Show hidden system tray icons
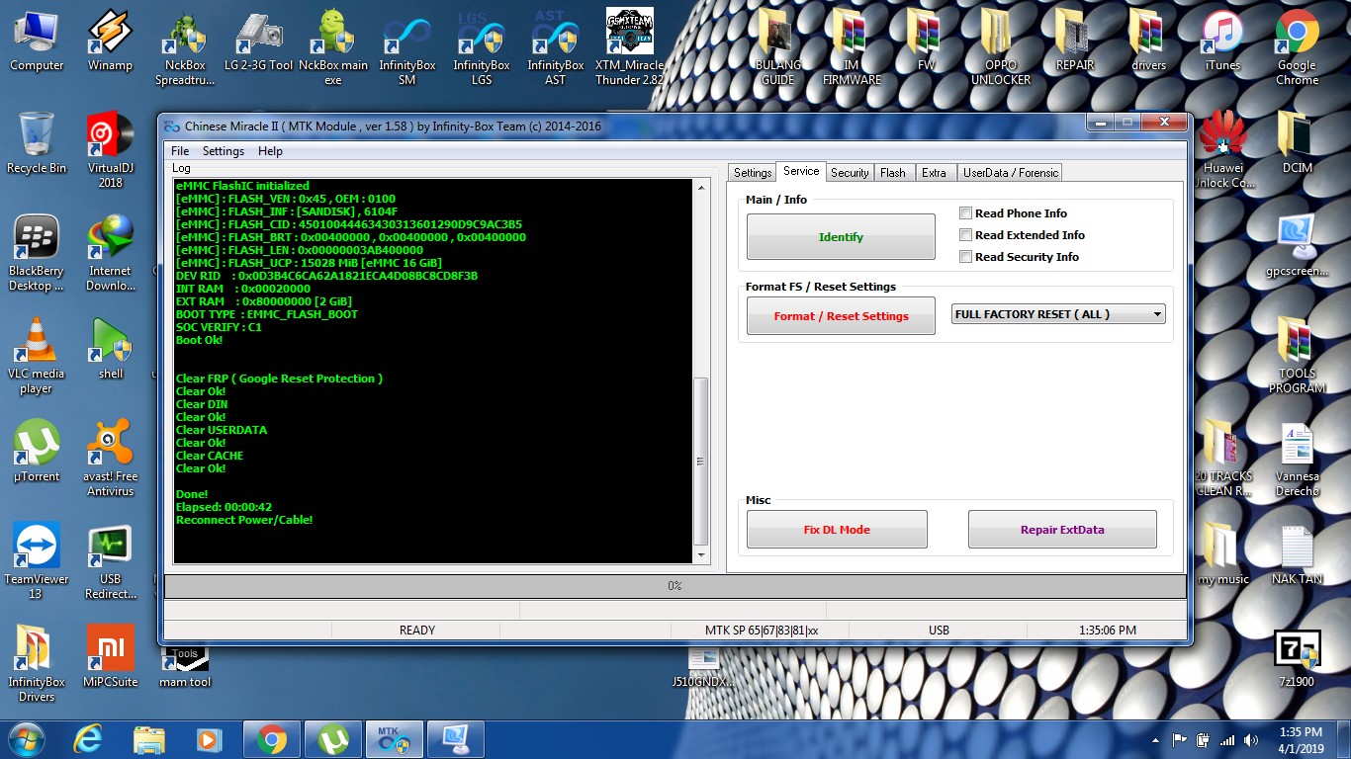 pos(1155,740)
